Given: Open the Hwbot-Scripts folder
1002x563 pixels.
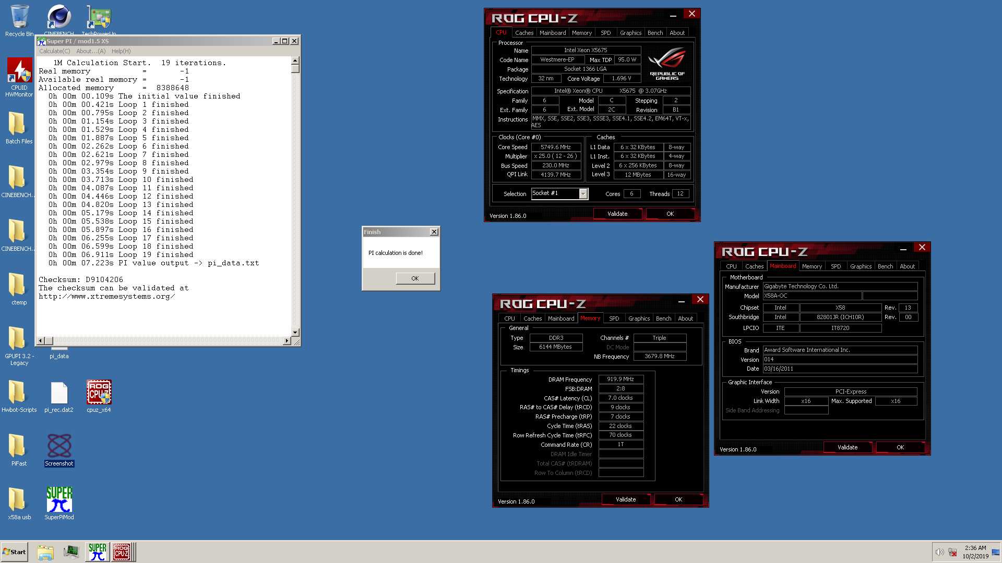Looking at the screenshot, I should [x=19, y=396].
